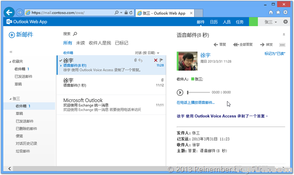Switch to 人员 navigation tab

click(x=226, y=22)
